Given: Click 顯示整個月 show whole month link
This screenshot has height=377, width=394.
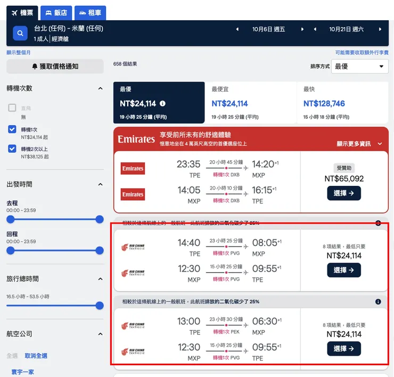Looking at the screenshot, I should coord(18,53).
